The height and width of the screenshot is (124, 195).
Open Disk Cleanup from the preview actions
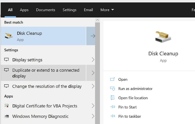point(123,79)
